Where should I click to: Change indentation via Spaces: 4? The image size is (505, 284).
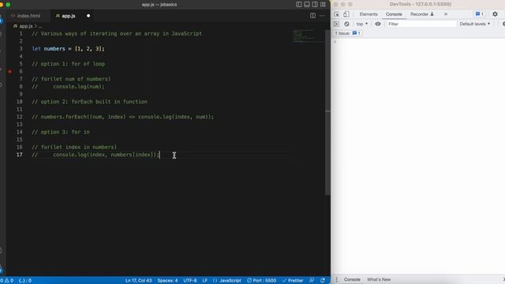167,281
